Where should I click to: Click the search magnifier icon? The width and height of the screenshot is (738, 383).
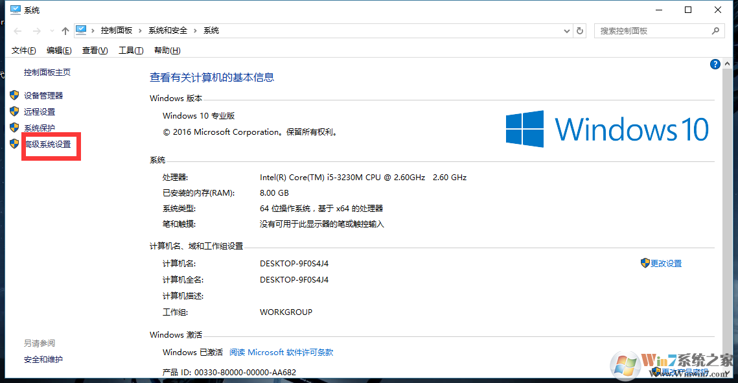(x=715, y=30)
